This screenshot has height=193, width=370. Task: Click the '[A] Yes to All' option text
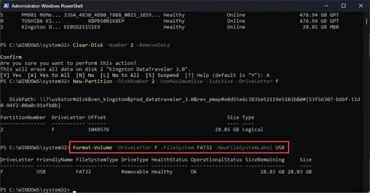click(x=49, y=75)
